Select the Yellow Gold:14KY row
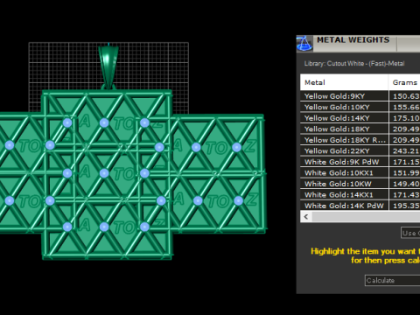 360,118
